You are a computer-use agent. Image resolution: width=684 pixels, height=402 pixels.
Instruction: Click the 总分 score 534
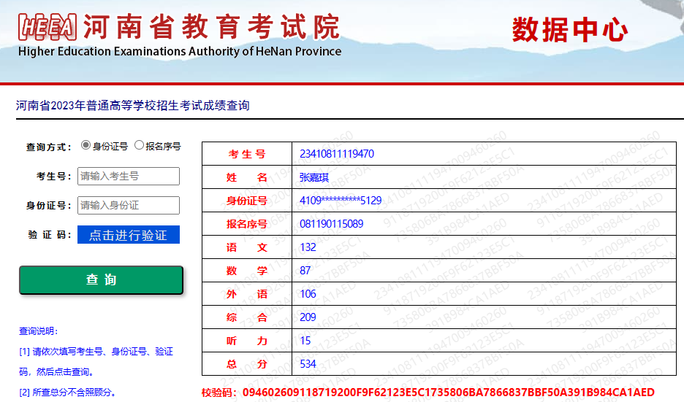[x=308, y=364]
